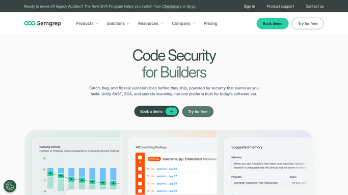Click the Code Security for Builders headline

pos(174,63)
